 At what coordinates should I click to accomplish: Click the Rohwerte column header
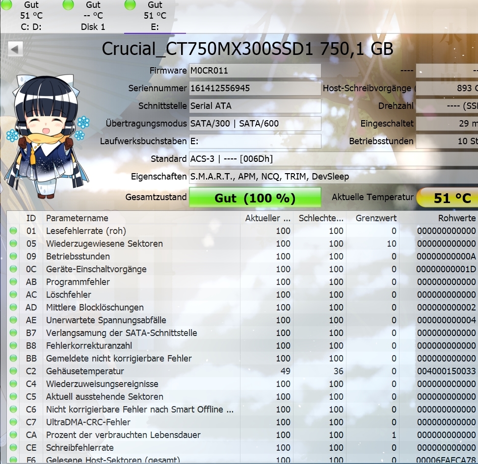[439, 218]
